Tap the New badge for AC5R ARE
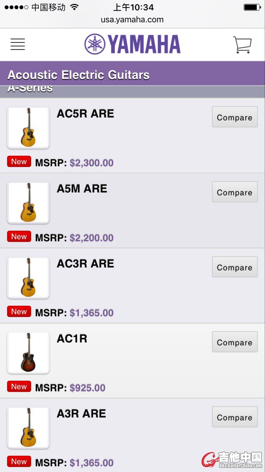The width and height of the screenshot is (265, 472). pos(19,161)
